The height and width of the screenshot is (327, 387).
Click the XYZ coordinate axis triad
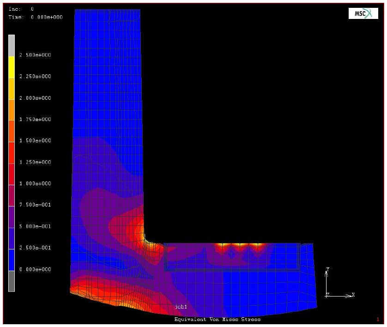(340, 283)
